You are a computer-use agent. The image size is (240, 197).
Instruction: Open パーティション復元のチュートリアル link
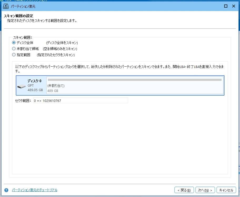pos(34,190)
